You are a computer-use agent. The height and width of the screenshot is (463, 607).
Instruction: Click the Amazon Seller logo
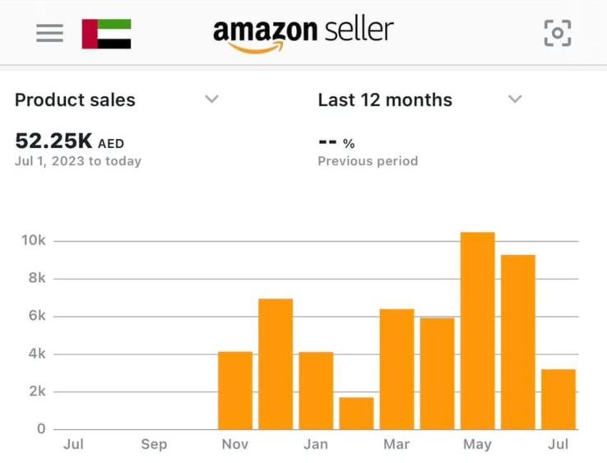303,35
